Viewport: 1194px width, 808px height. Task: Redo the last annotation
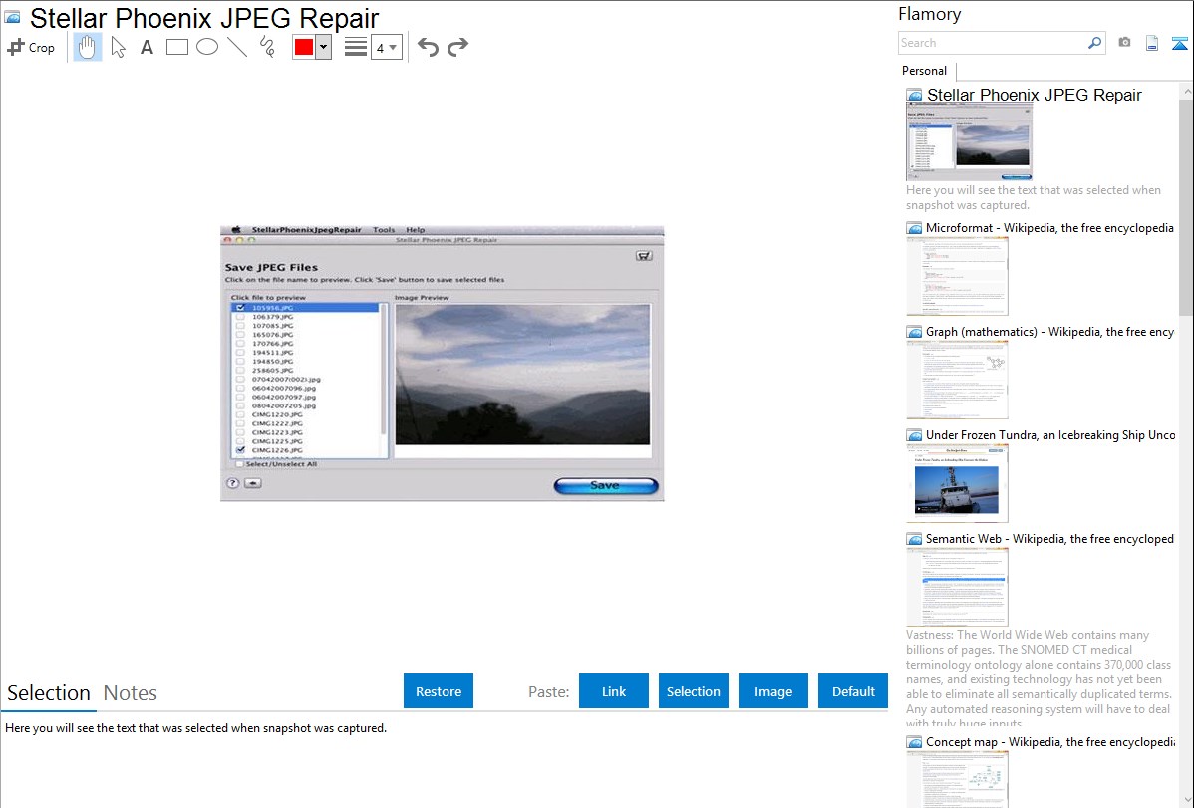[457, 47]
